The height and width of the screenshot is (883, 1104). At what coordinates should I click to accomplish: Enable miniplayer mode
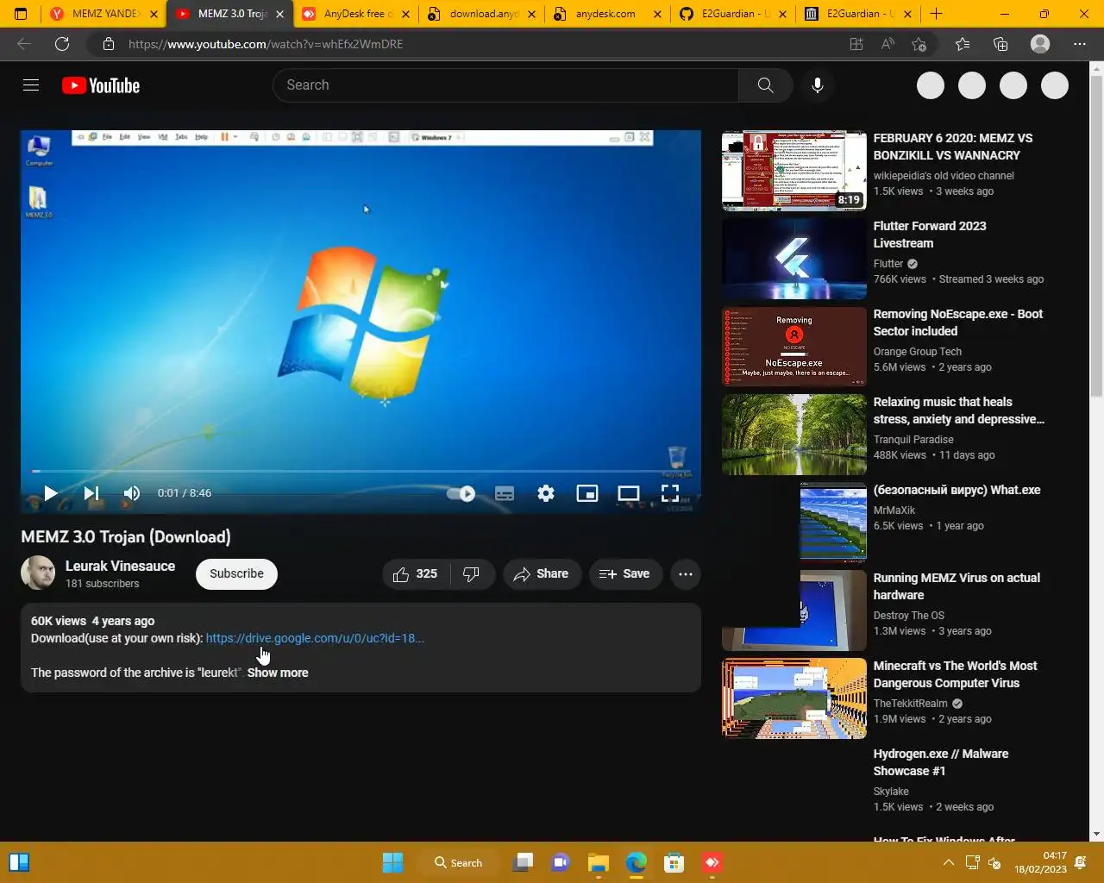(x=587, y=493)
